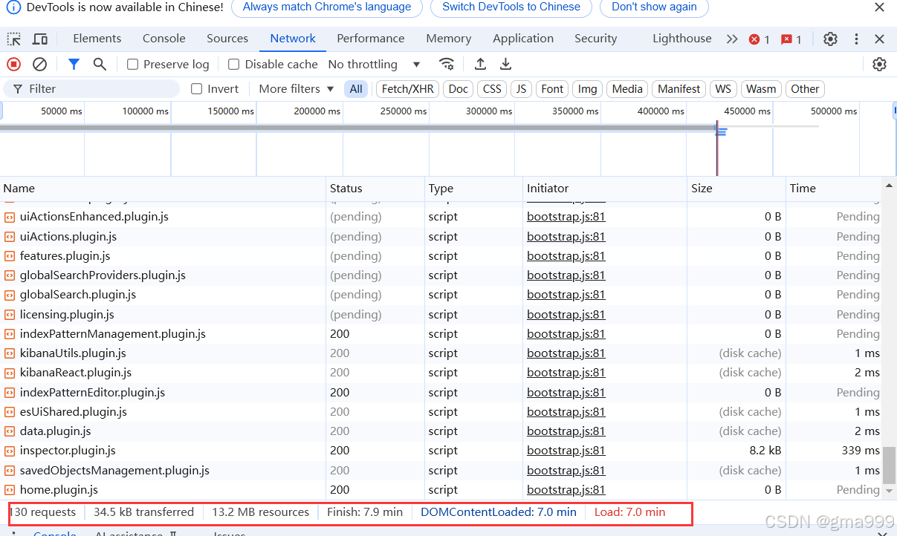This screenshot has height=536, width=897.
Task: Filter by CSS type
Action: (x=492, y=89)
